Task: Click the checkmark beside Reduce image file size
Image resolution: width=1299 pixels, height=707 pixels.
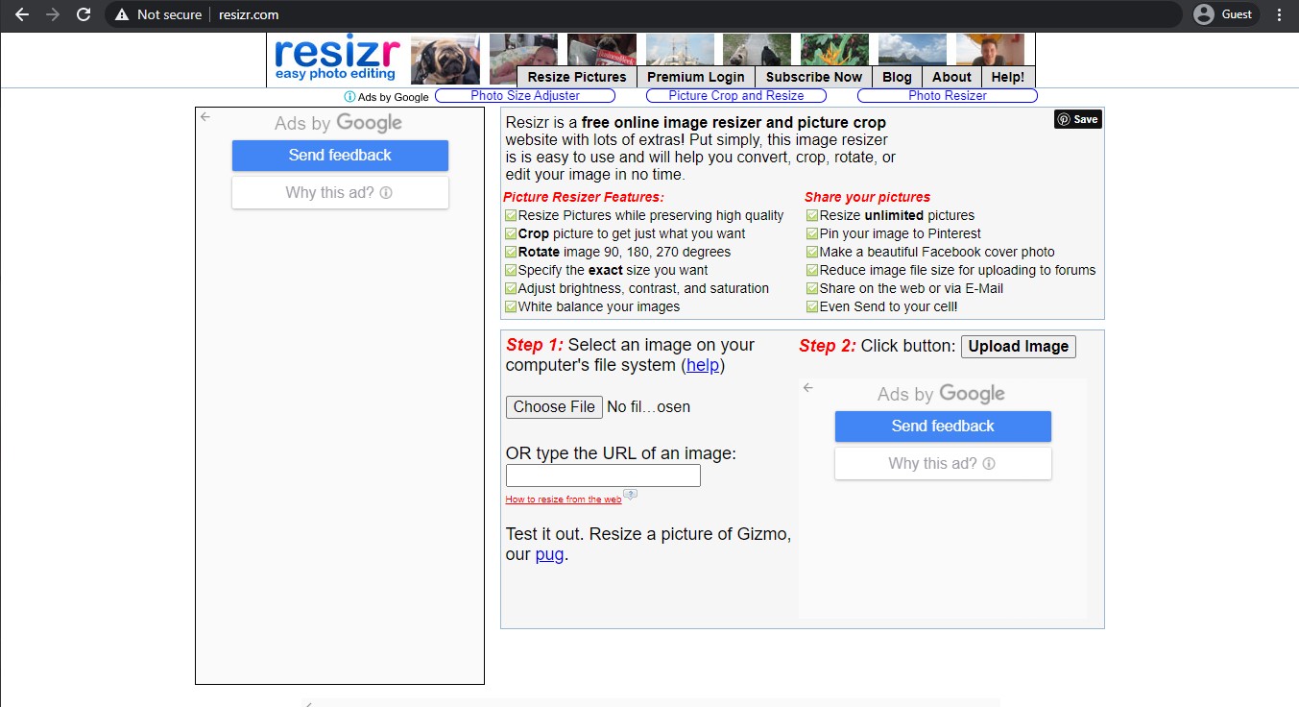Action: coord(812,271)
